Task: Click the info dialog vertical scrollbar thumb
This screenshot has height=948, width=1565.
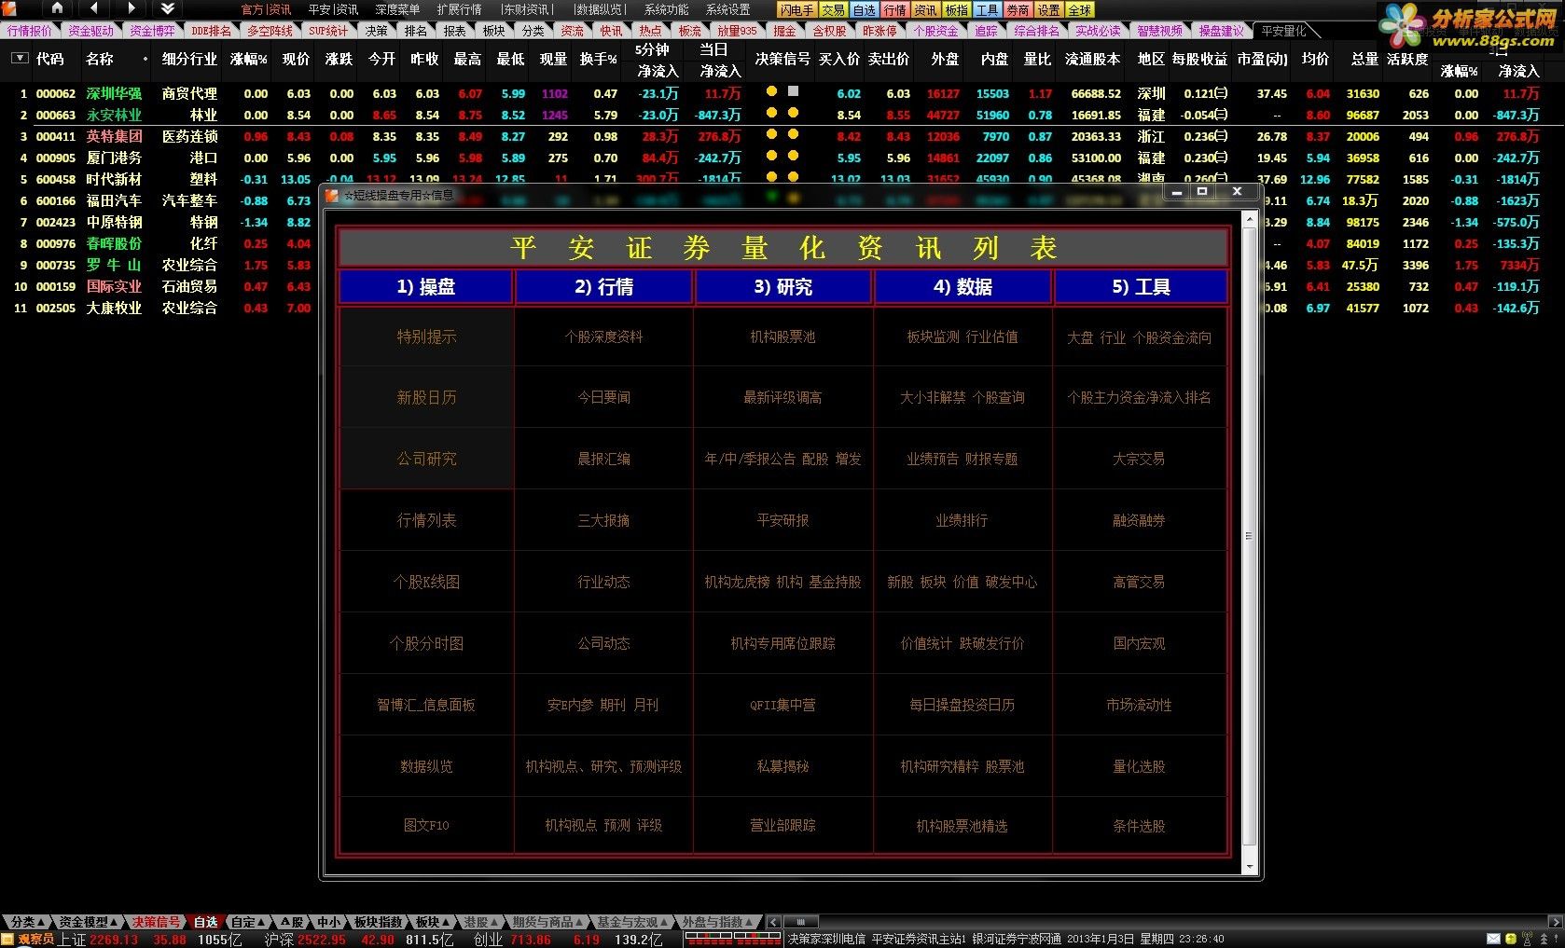Action: click(1251, 536)
